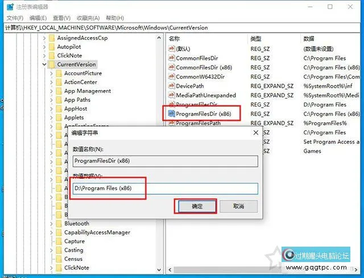Click the DevicePath value icon
Screen dimensions: 364x278
[x=171, y=86]
